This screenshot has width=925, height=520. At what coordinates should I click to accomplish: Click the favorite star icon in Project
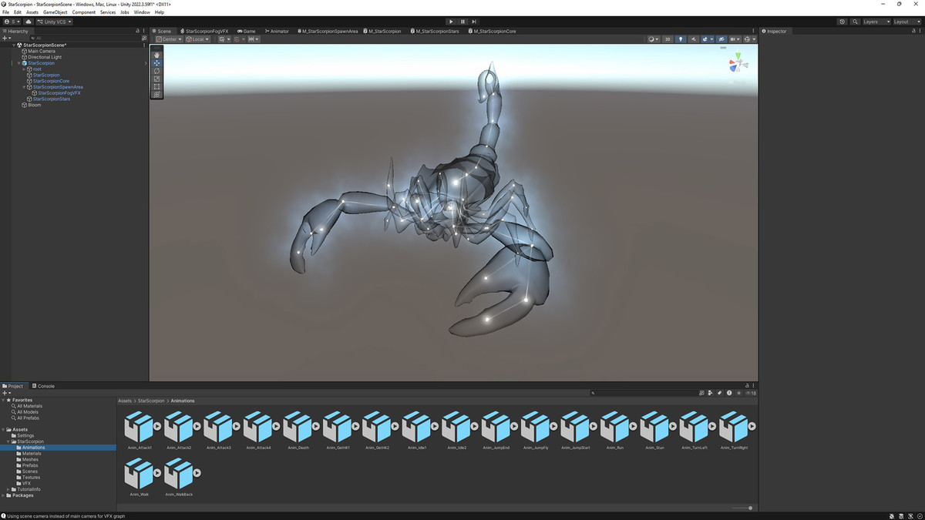[x=738, y=393]
